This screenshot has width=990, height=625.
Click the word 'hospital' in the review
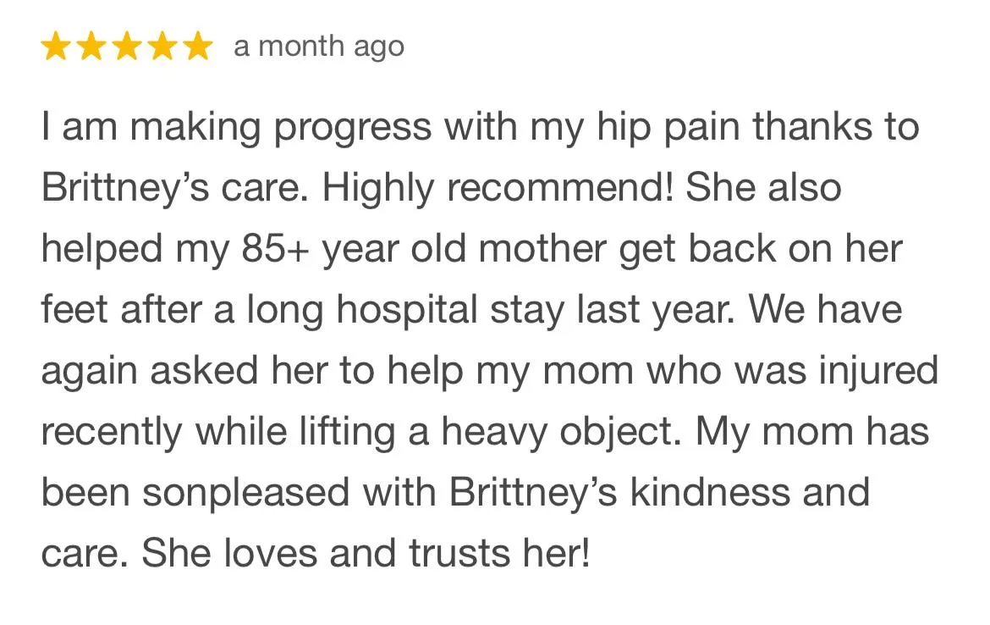point(406,310)
